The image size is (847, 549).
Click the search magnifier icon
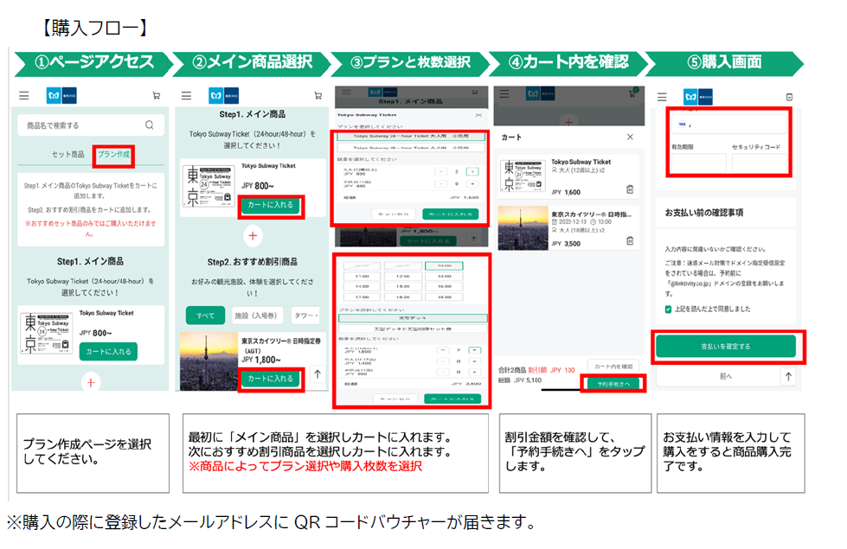click(x=150, y=125)
